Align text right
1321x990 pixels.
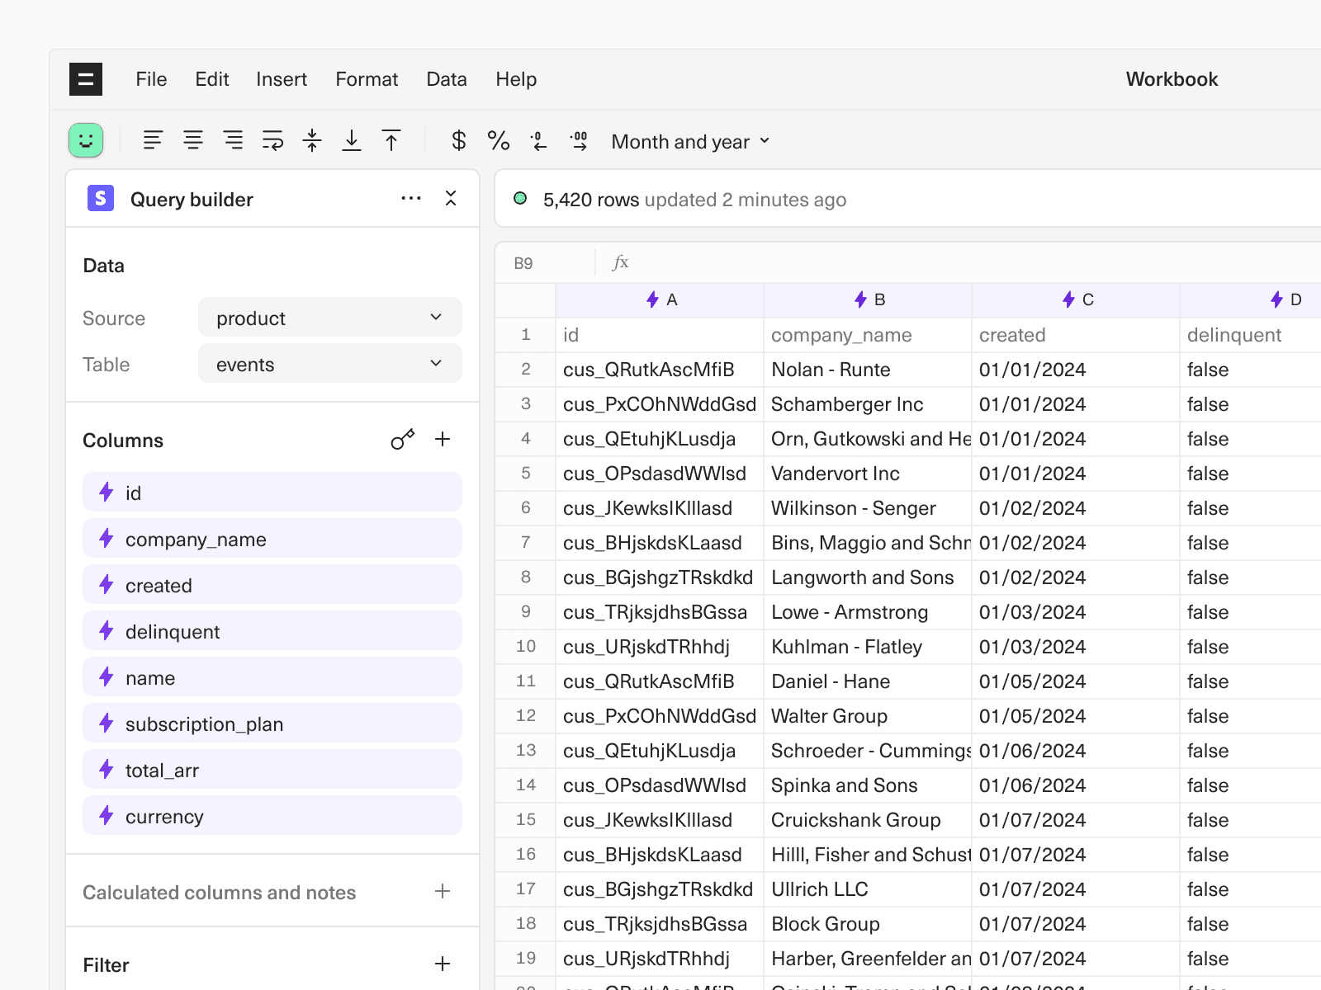point(233,140)
